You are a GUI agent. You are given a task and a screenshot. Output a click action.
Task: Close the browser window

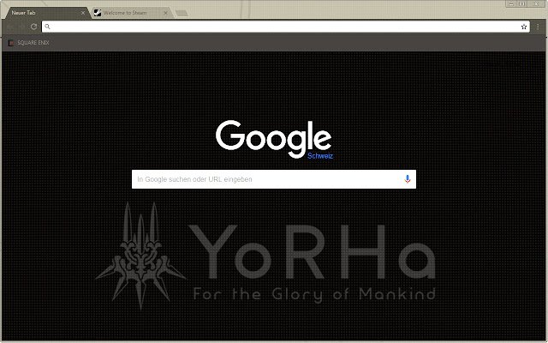pos(537,3)
